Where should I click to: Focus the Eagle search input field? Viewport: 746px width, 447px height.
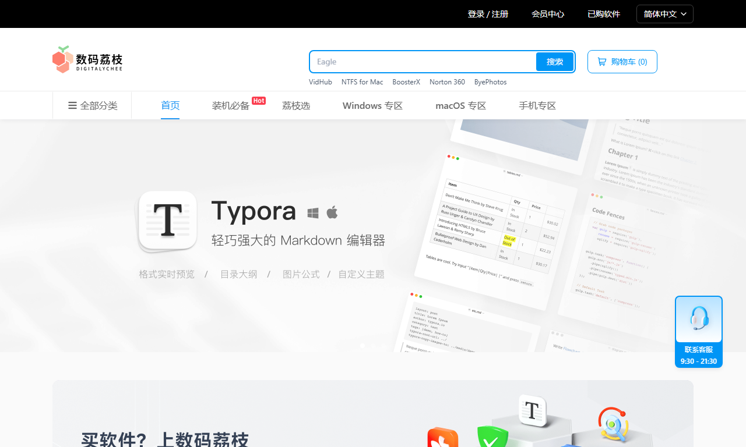423,62
